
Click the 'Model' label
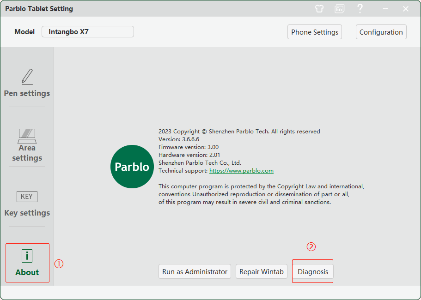(24, 32)
